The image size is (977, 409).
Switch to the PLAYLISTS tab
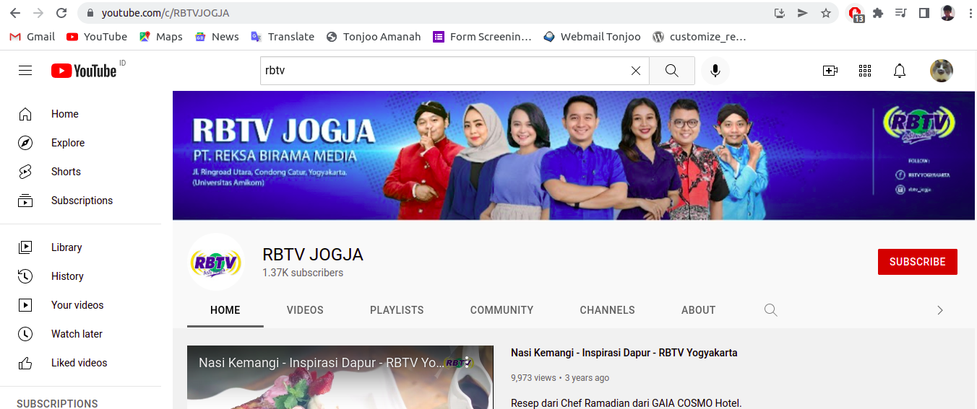tap(397, 310)
